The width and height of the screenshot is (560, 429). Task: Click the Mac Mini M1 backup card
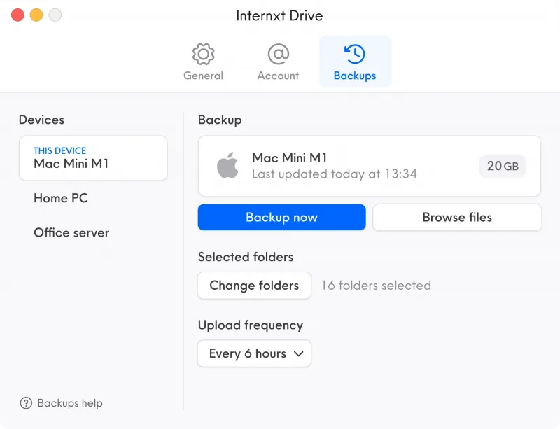coord(370,166)
